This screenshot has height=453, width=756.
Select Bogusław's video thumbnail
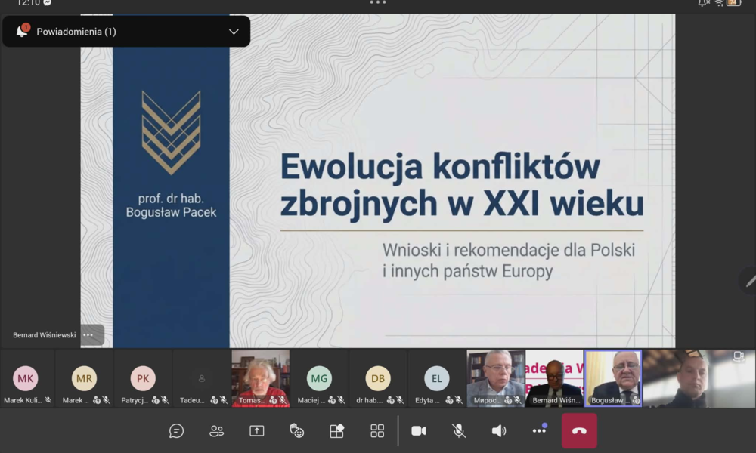click(x=613, y=377)
